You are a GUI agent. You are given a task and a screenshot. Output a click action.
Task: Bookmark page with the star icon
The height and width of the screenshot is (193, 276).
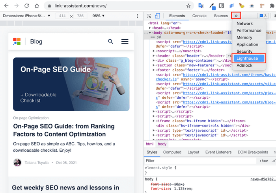pyautogui.click(x=188, y=6)
